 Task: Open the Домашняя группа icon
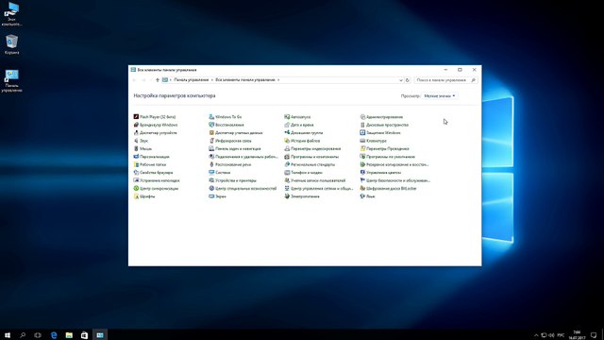287,132
